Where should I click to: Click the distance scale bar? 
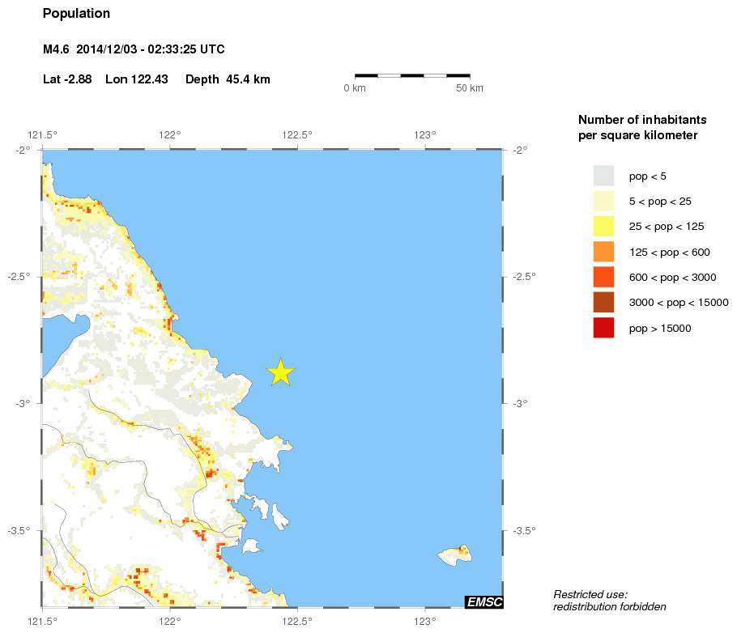412,75
